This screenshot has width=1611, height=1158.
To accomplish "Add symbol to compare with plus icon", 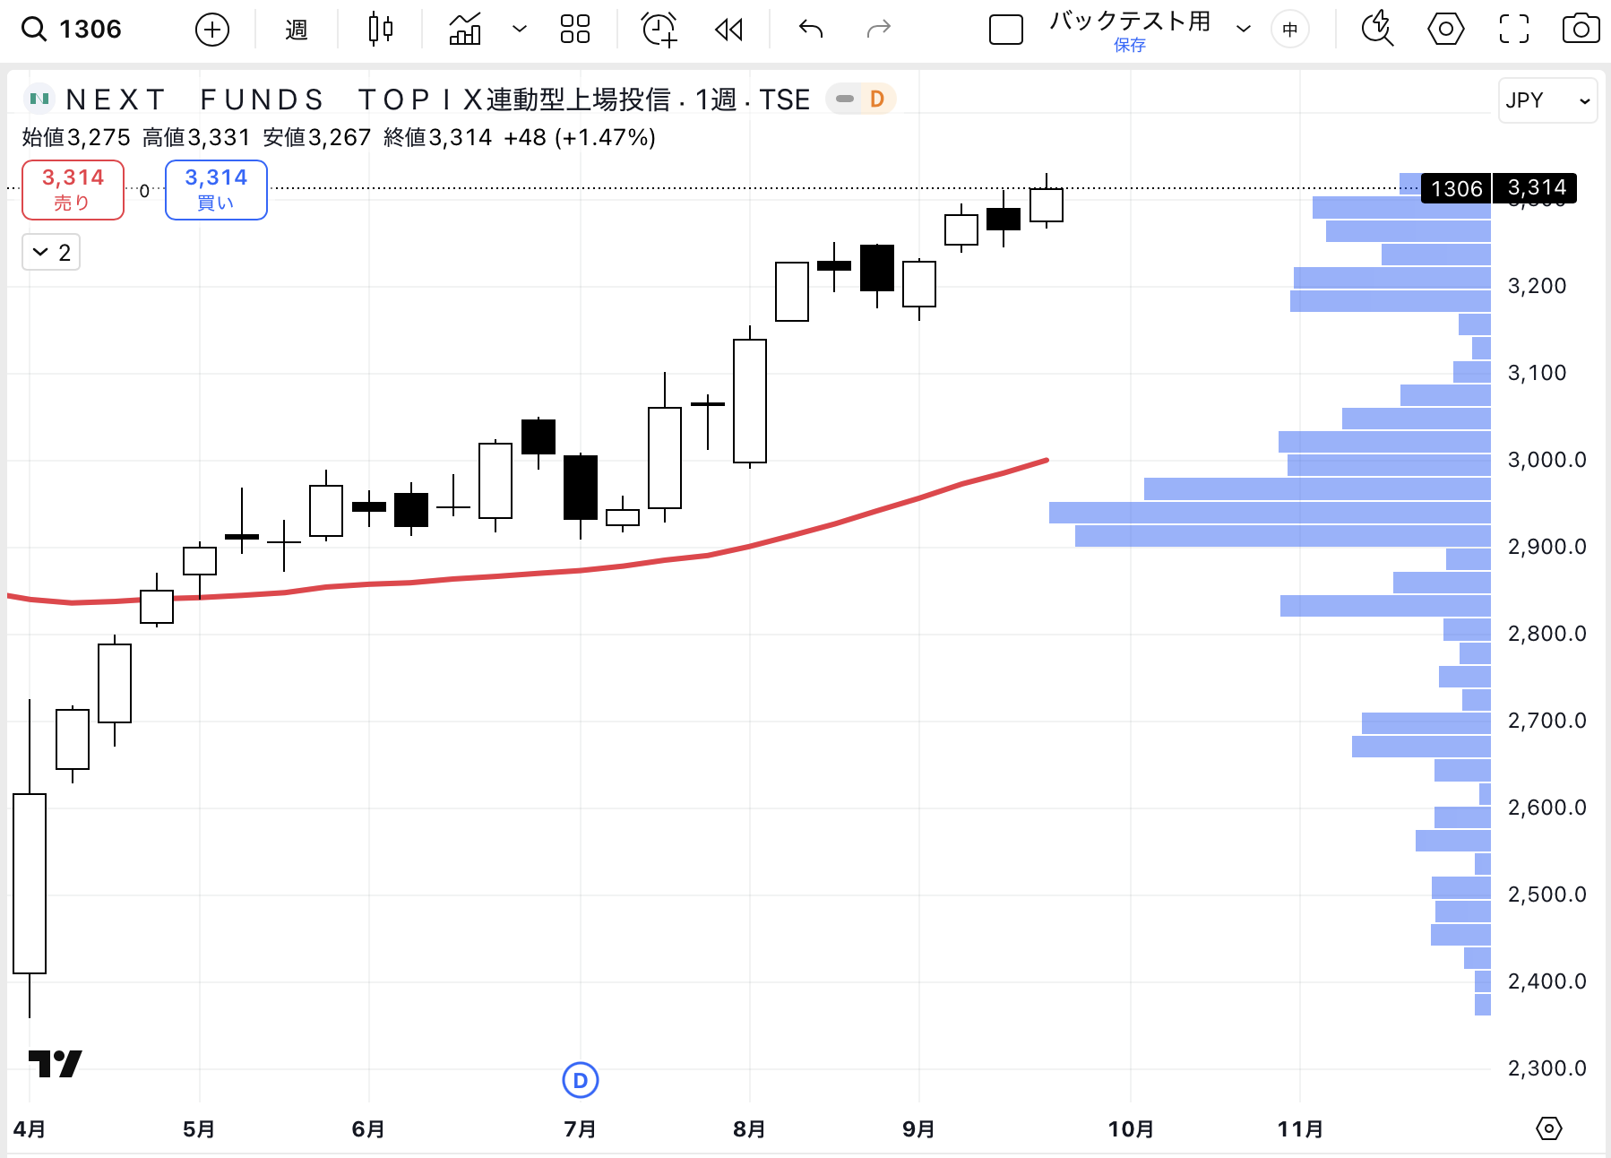I will (212, 30).
